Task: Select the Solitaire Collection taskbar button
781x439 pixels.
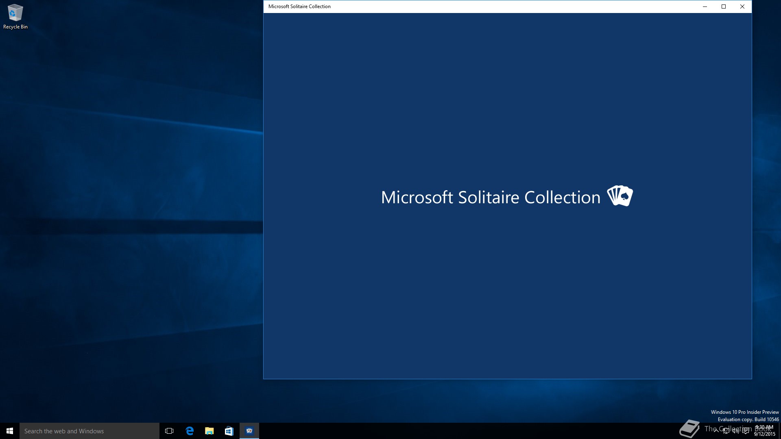Action: tap(249, 431)
